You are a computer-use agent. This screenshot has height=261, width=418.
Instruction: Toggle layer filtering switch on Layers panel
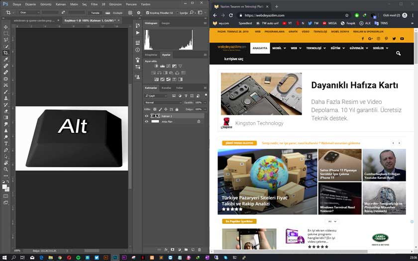206,95
